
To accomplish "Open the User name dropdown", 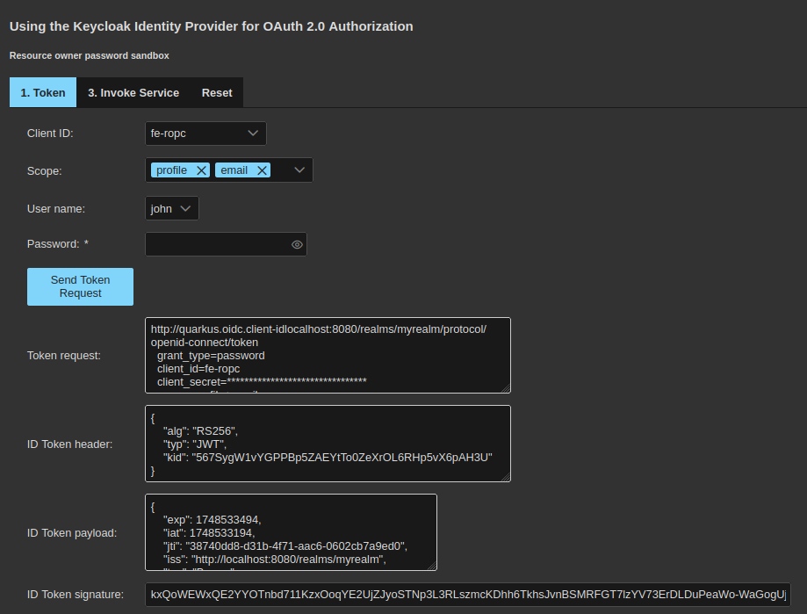I will click(172, 208).
